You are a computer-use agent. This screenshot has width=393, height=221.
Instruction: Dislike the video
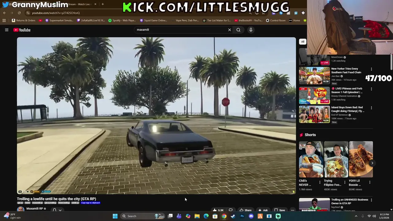pos(231,210)
